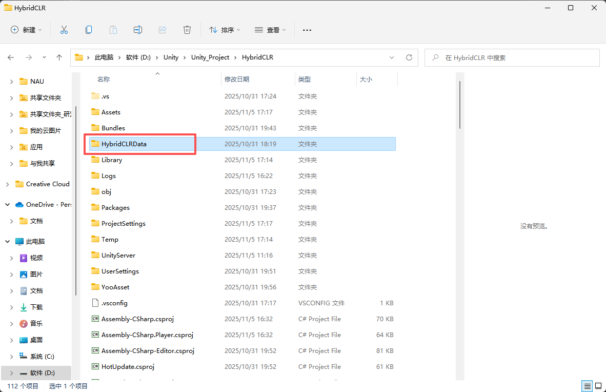The image size is (606, 392).
Task: Sort by the 类型 column header
Action: tap(305, 80)
